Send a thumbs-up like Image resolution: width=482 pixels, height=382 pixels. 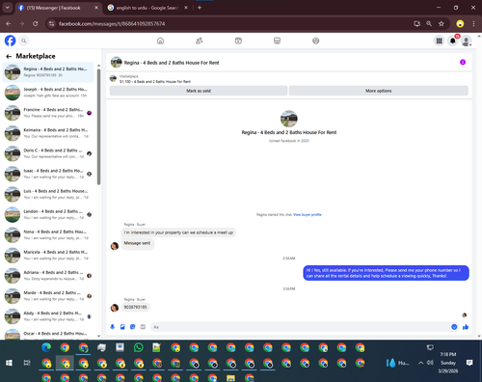(466, 327)
